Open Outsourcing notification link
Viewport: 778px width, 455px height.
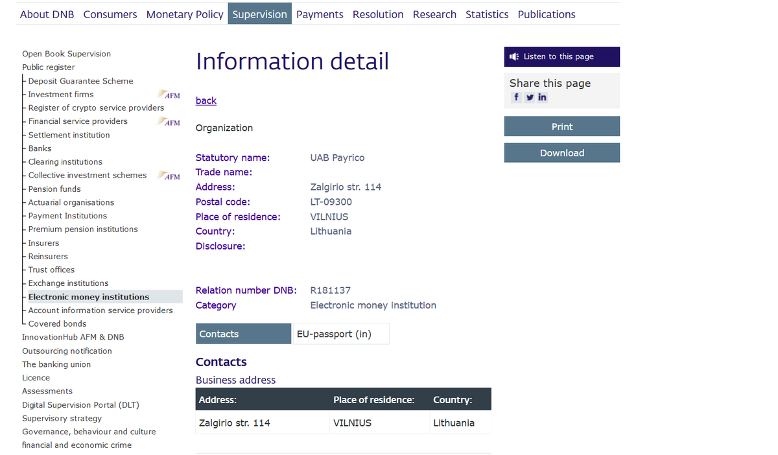coord(67,351)
